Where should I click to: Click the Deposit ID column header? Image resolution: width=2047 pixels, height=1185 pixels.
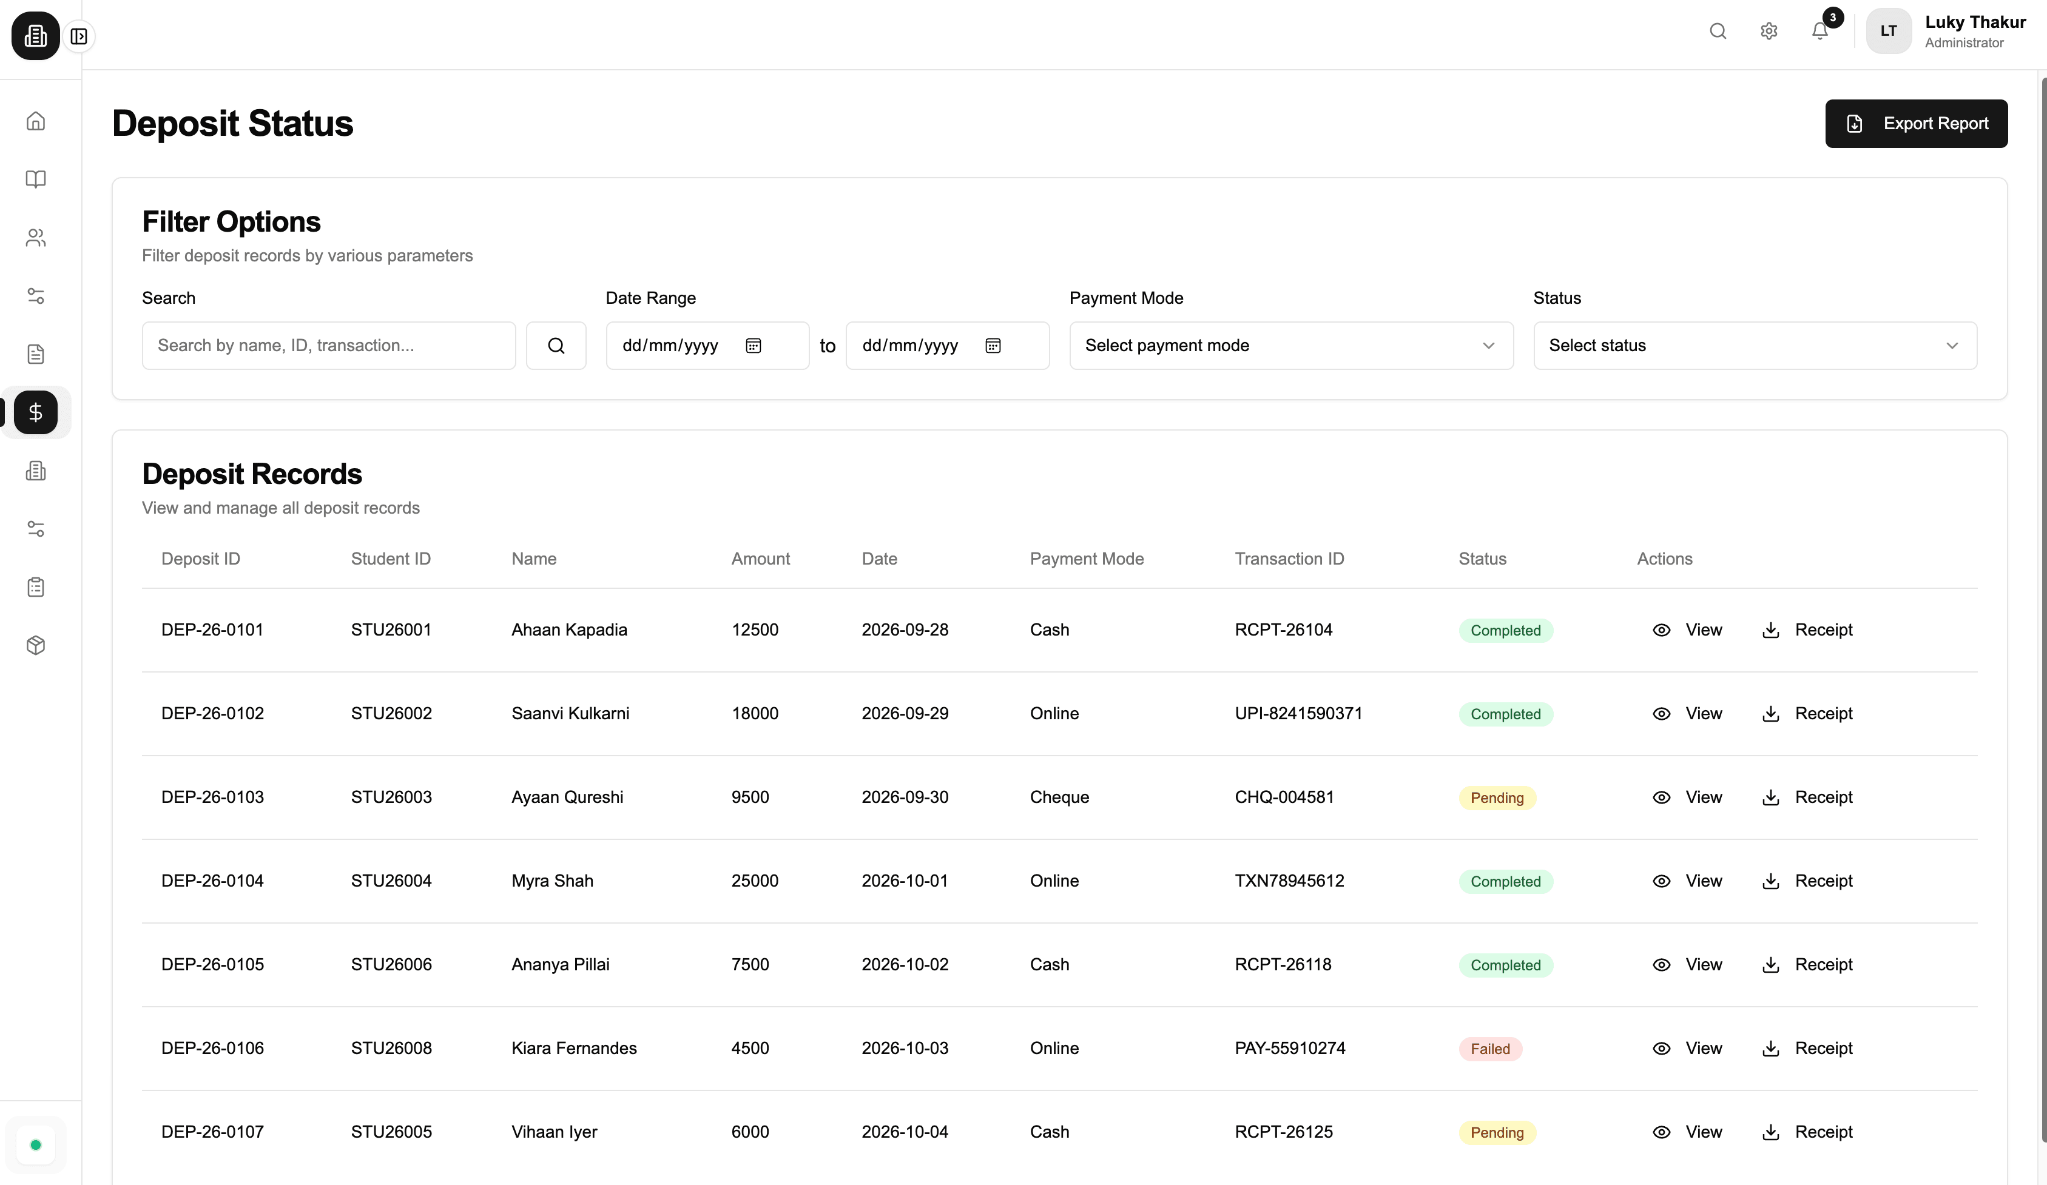click(201, 559)
